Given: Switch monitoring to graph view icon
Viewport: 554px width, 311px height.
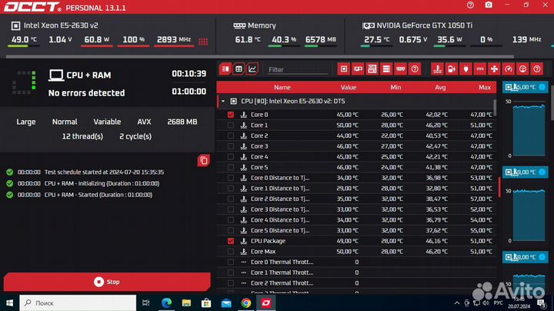Looking at the screenshot, I should click(x=252, y=69).
